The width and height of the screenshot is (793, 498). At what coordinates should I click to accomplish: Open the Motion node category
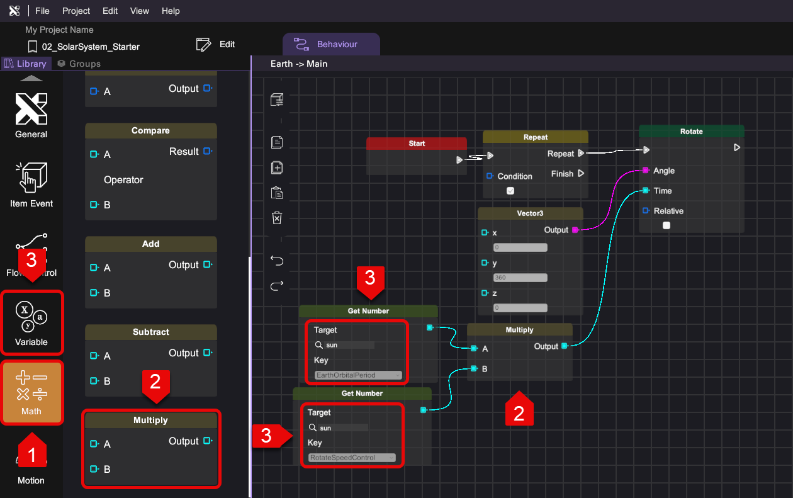[31, 469]
